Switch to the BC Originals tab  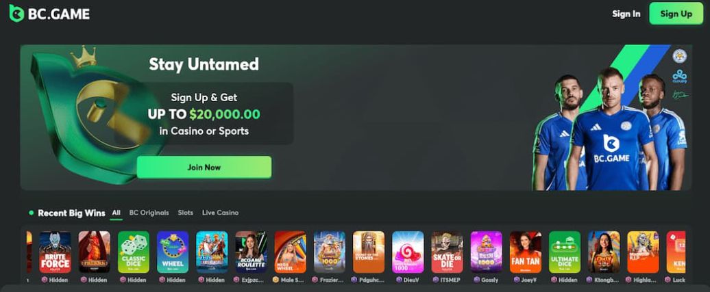[149, 213]
